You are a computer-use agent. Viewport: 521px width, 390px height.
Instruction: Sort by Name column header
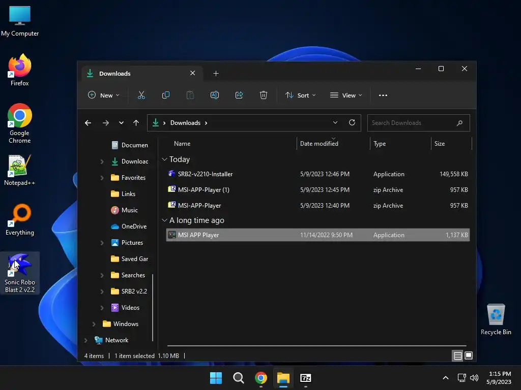(x=182, y=144)
